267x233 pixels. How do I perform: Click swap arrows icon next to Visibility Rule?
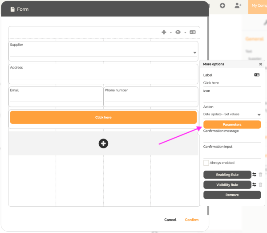(x=254, y=184)
